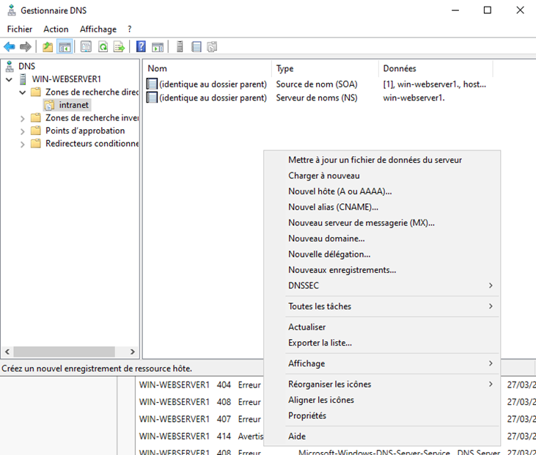Viewport: 536px width, 455px height.
Task: Choose Nouveaux enregistrements... from context menu
Action: point(382,270)
